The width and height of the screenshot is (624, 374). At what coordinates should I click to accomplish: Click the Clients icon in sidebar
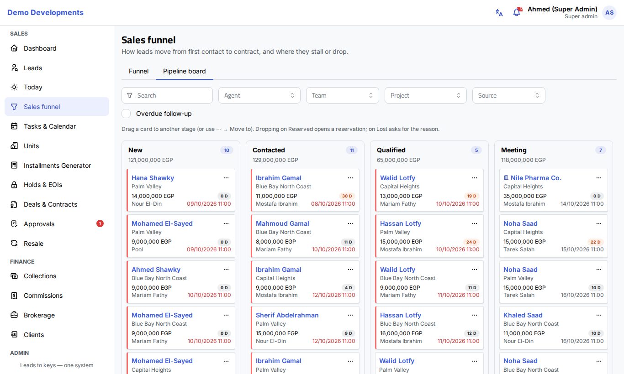(x=15, y=335)
